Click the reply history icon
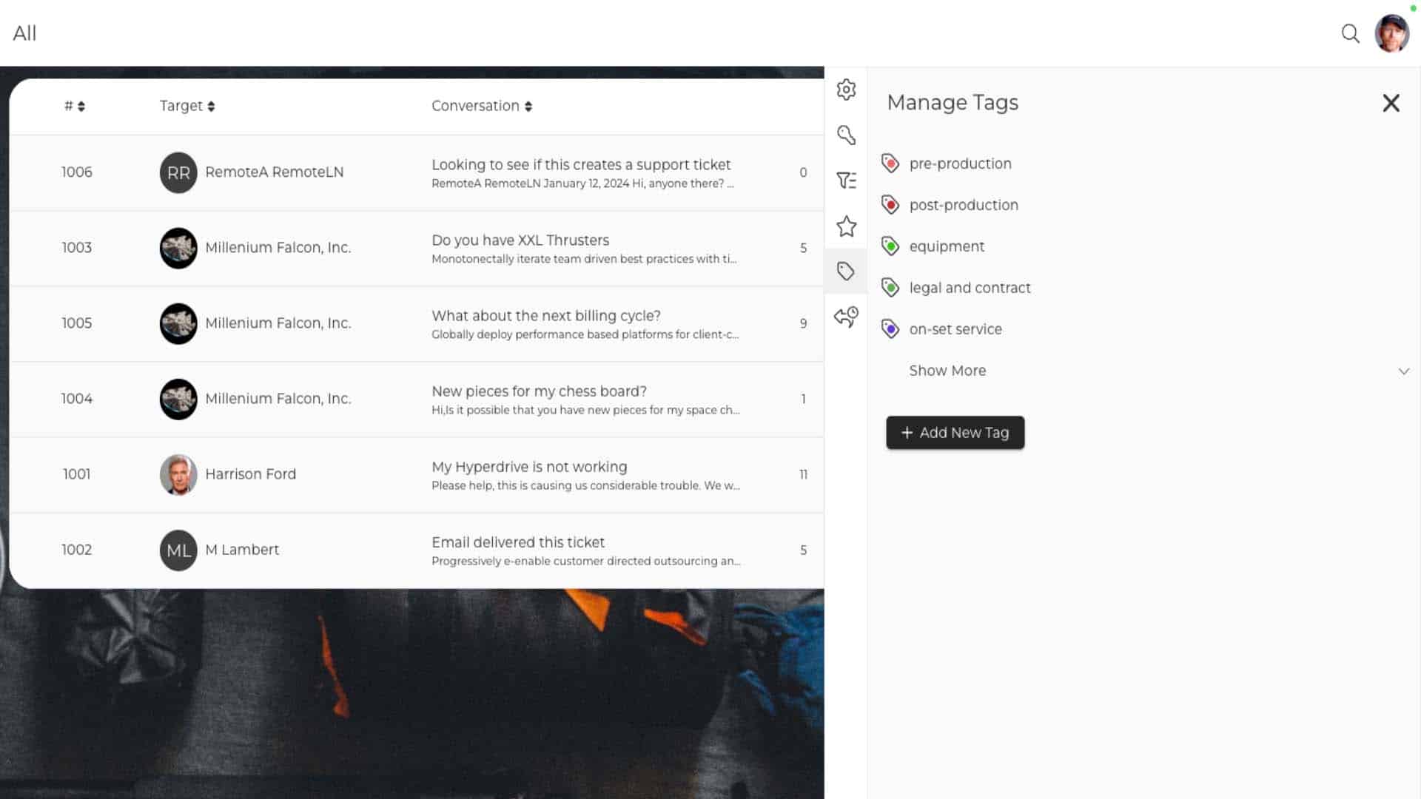This screenshot has height=799, width=1421. pyautogui.click(x=846, y=317)
